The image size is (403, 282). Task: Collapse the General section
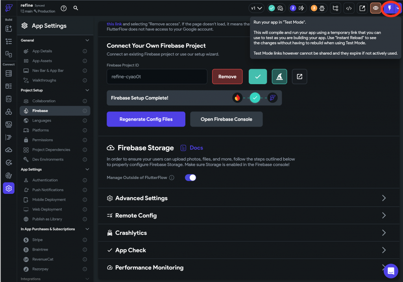[x=87, y=41]
